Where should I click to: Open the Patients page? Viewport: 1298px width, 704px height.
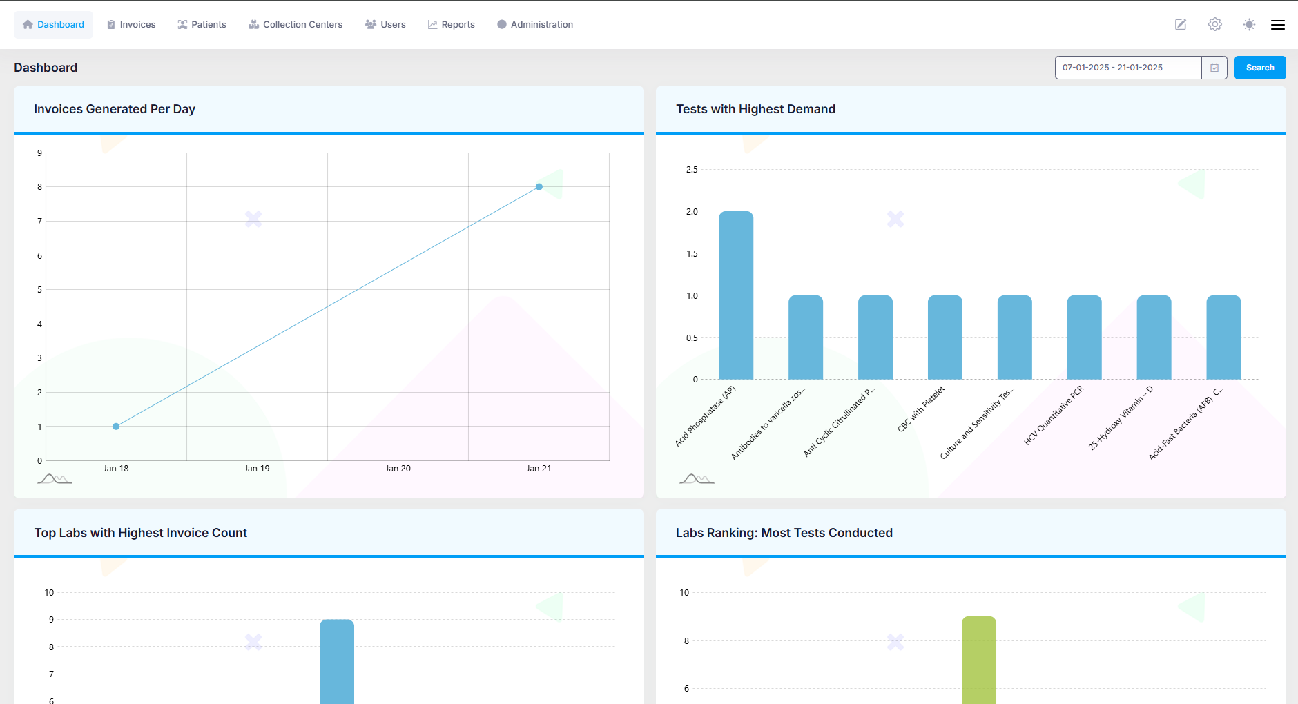202,25
